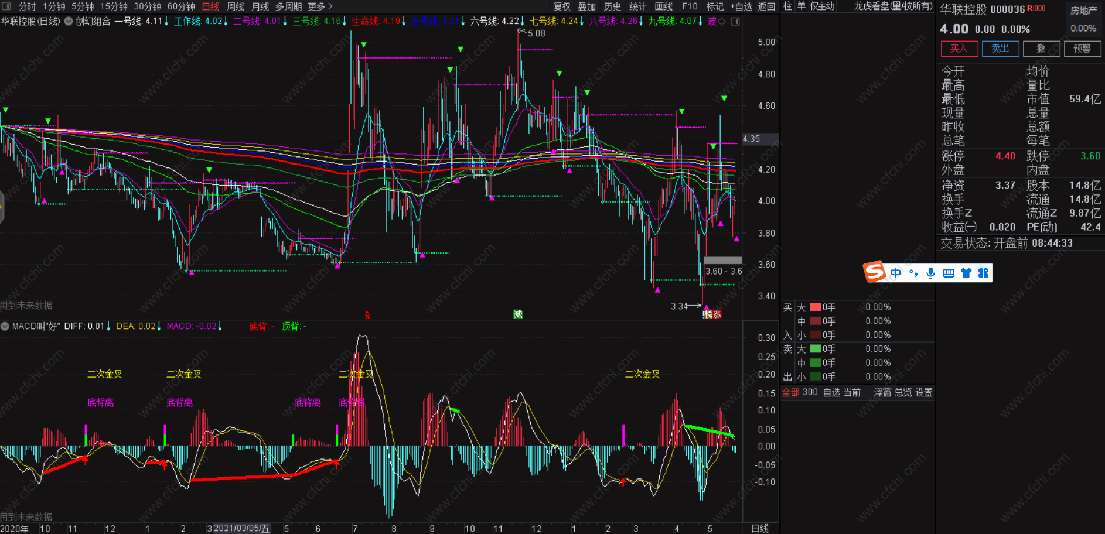Click the diamond marker next to 波
The width and height of the screenshot is (1105, 534).
coord(722,21)
